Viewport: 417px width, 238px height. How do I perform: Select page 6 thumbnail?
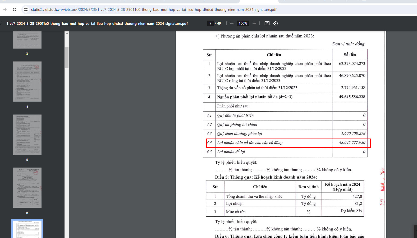click(x=27, y=188)
